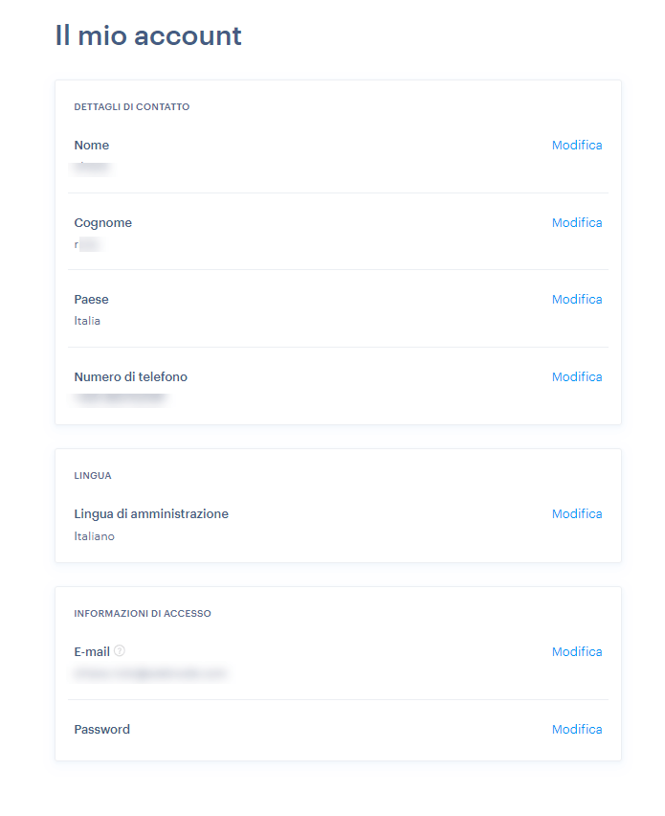
Task: Click the Italiano language value
Action: (94, 536)
